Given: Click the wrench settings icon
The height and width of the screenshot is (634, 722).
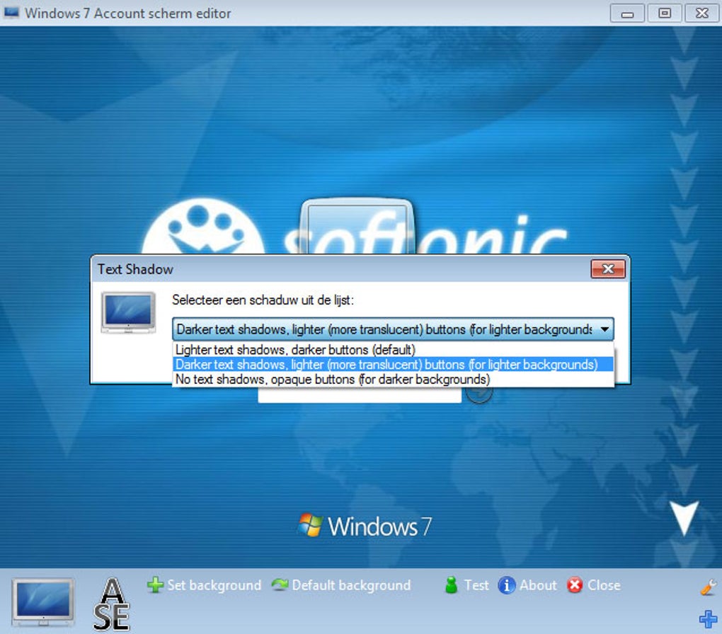Looking at the screenshot, I should (708, 587).
